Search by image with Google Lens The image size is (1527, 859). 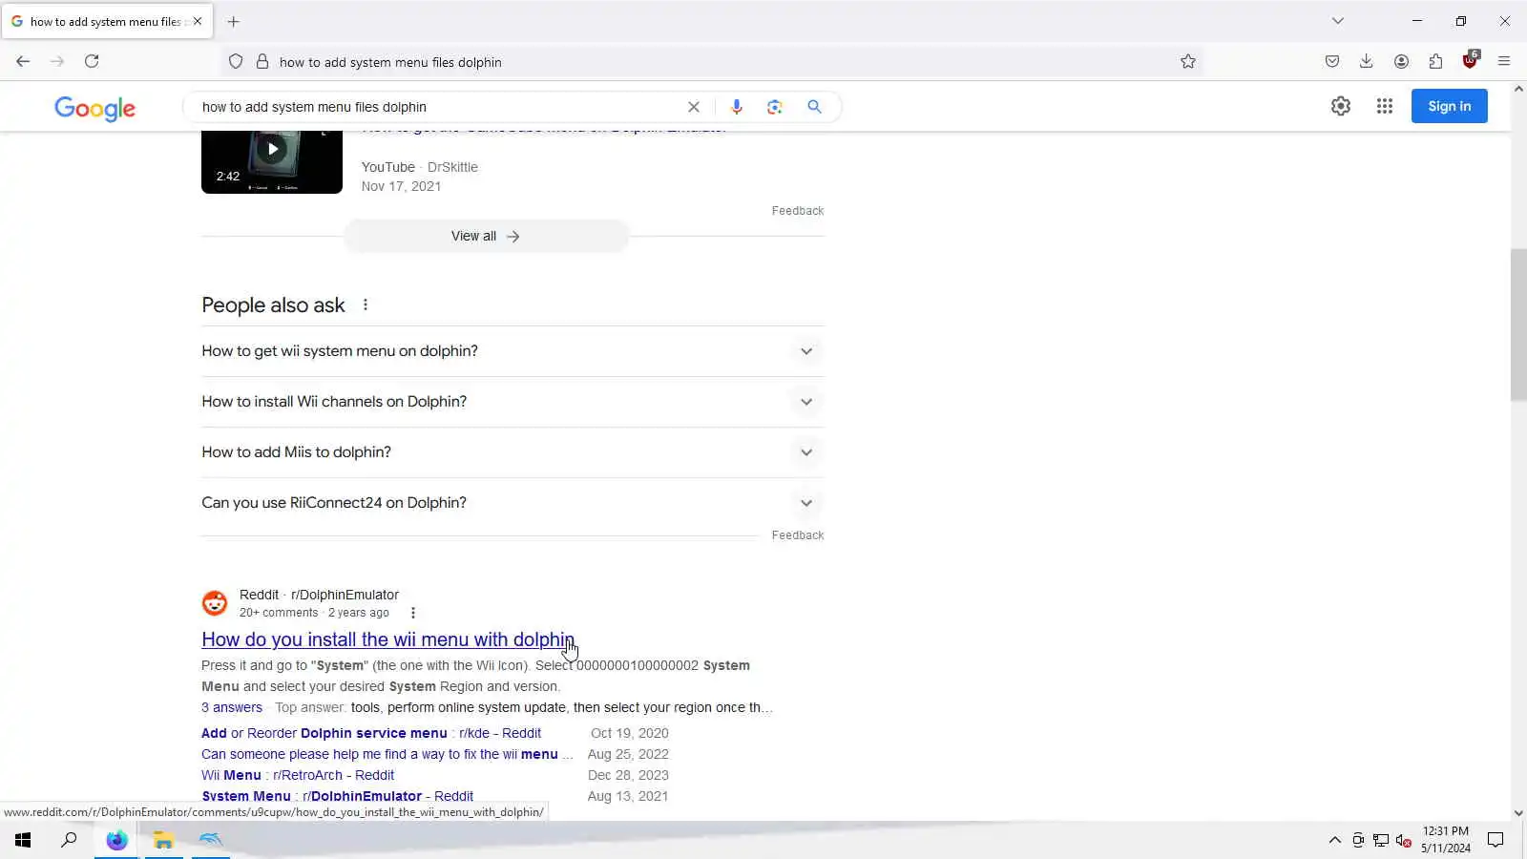click(775, 107)
